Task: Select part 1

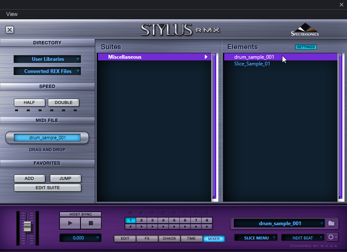Action: (131, 220)
